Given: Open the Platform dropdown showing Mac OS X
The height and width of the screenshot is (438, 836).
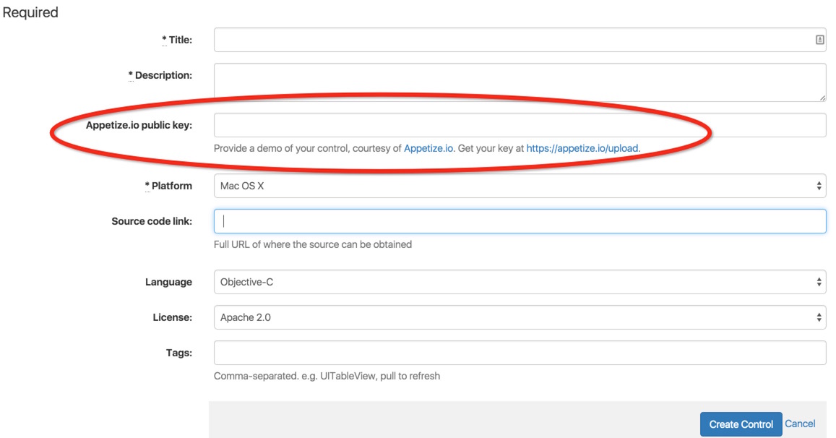Looking at the screenshot, I should [x=519, y=186].
